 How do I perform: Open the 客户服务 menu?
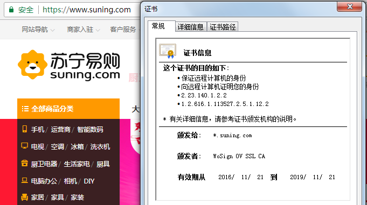point(123,30)
